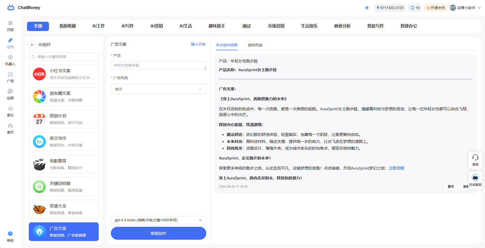Click the result timestamp 2024-06-20 11:10:30

tap(233, 187)
